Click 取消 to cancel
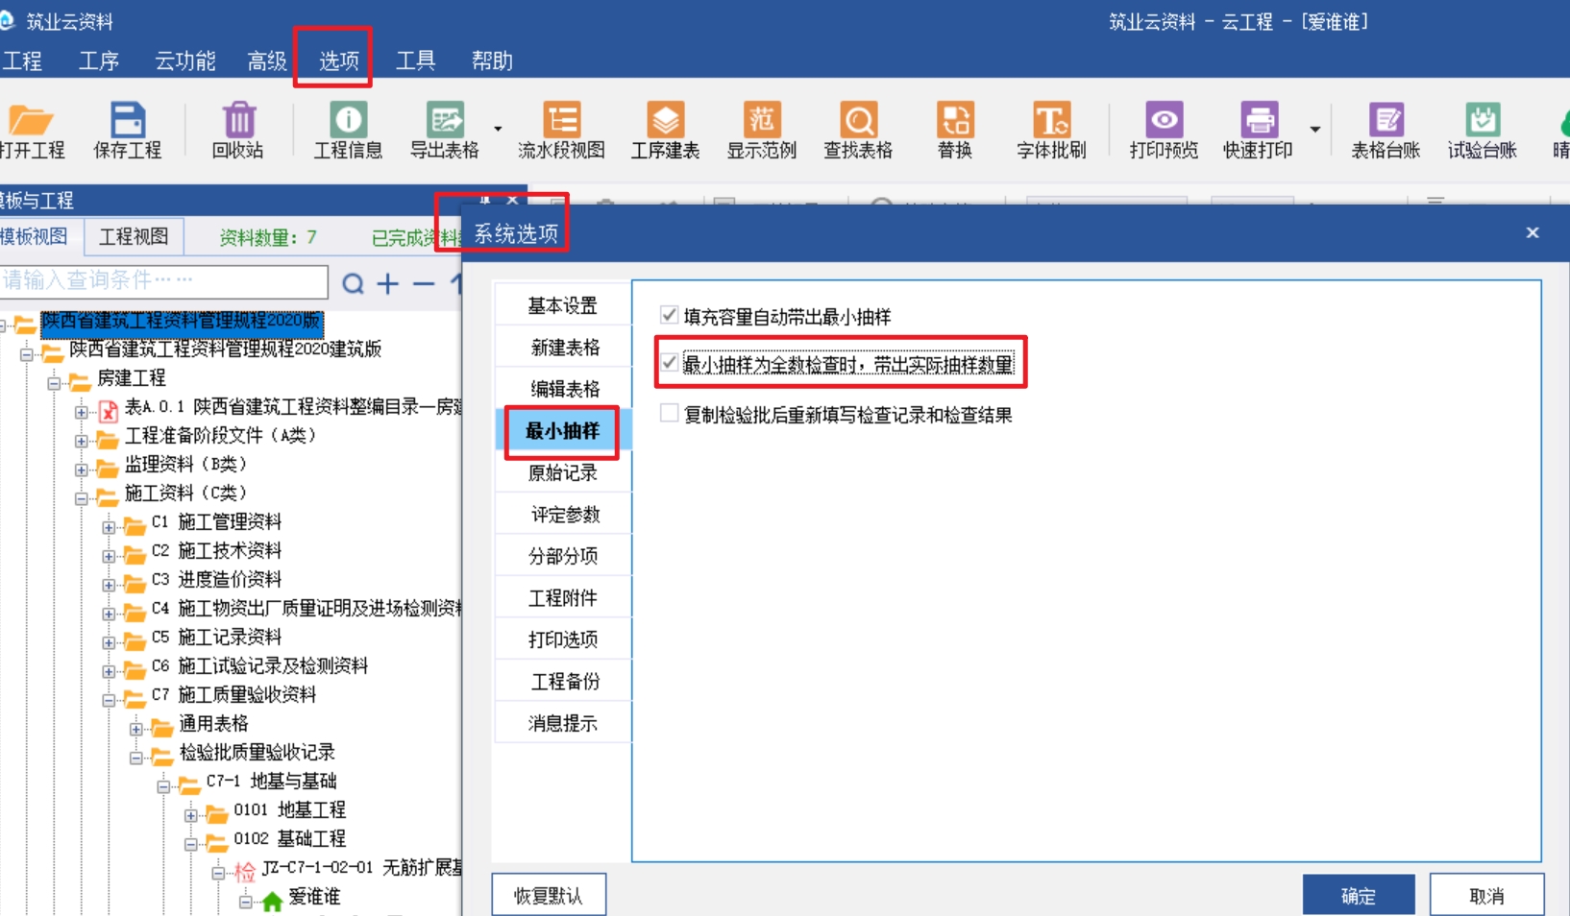1570x916 pixels. pyautogui.click(x=1486, y=895)
